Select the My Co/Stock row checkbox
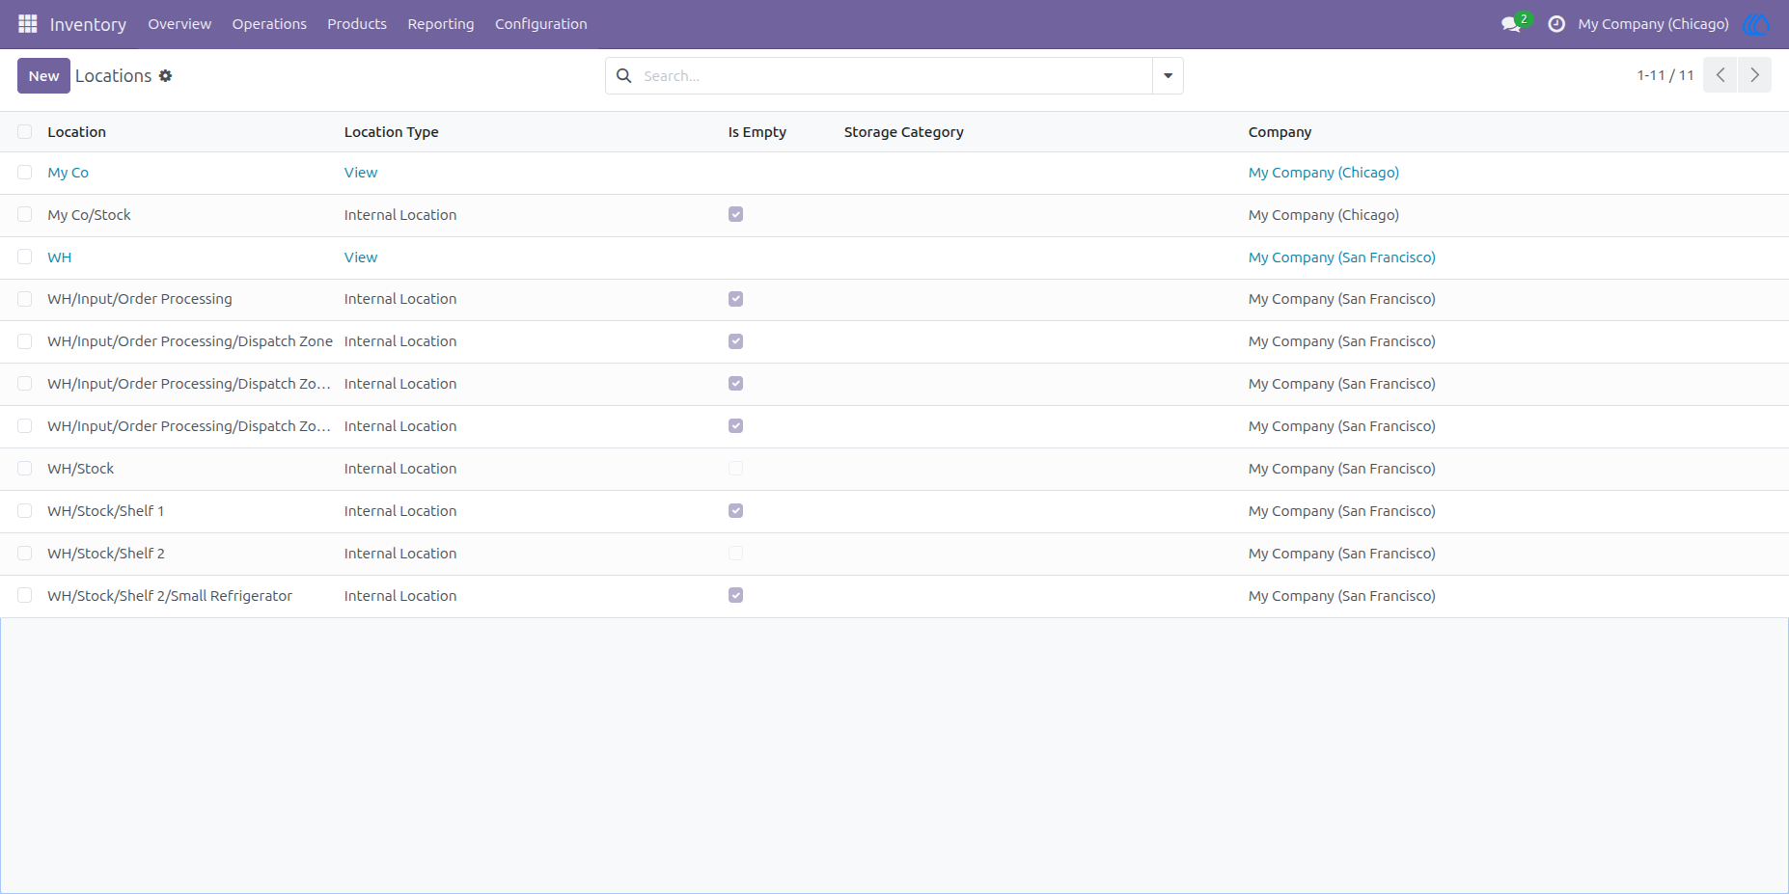This screenshot has width=1789, height=894. (x=25, y=215)
